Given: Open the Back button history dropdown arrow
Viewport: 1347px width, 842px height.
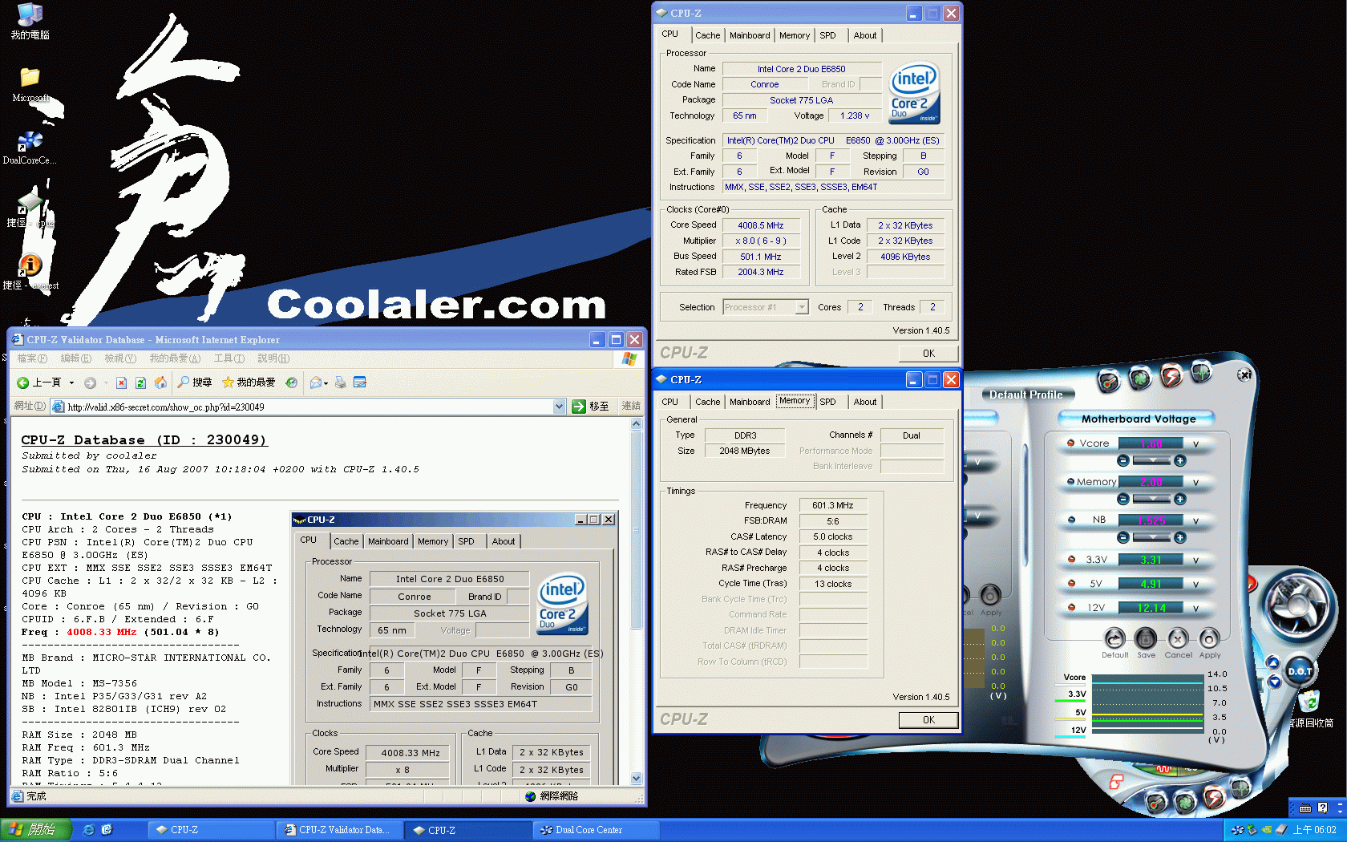Looking at the screenshot, I should 71,383.
